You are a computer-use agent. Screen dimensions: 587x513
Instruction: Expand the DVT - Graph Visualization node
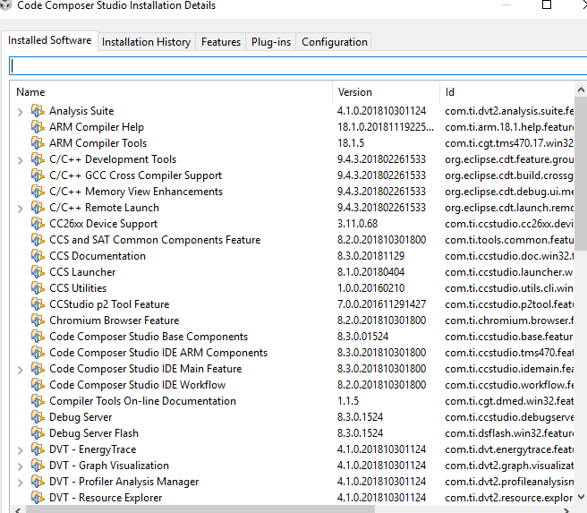pyautogui.click(x=21, y=466)
